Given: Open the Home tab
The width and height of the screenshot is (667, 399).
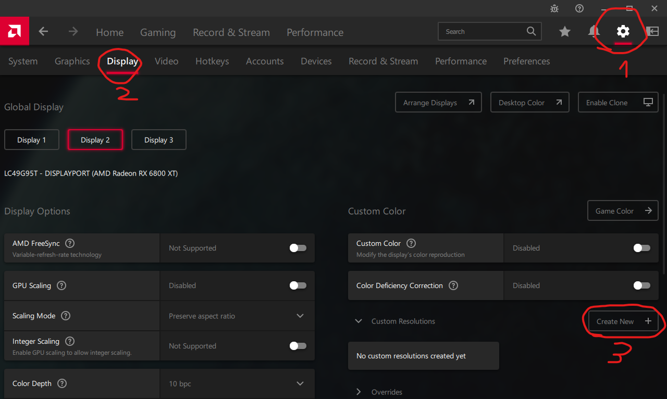Looking at the screenshot, I should 109,32.
